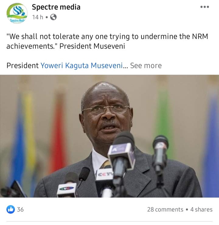Open the 28 comments list
Screen dimensions: 219x225
165,210
